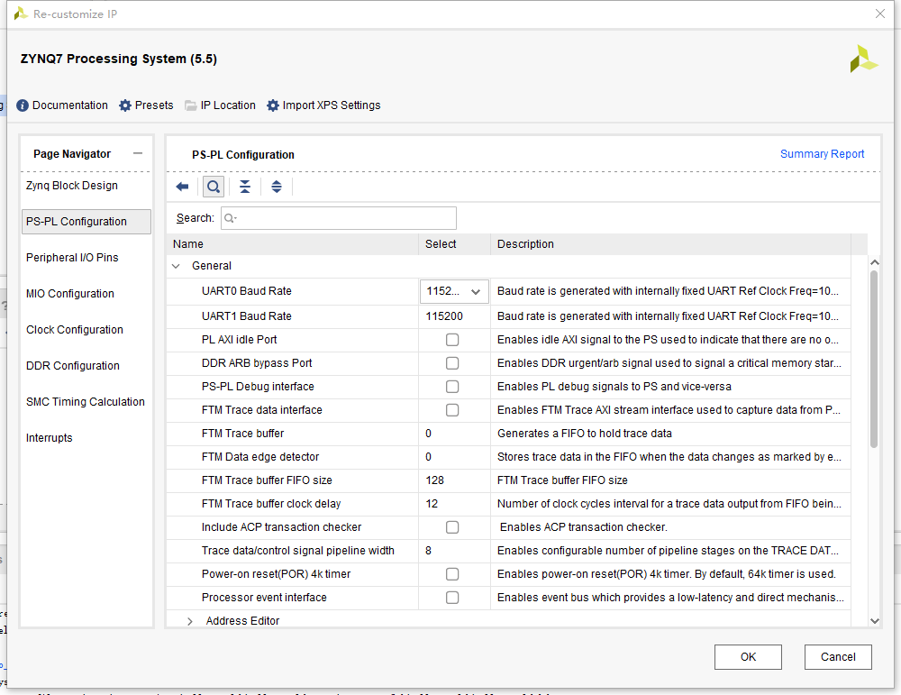Image resolution: width=901 pixels, height=695 pixels.
Task: Click the UART1 Baud Rate value 115200
Action: pyautogui.click(x=444, y=316)
